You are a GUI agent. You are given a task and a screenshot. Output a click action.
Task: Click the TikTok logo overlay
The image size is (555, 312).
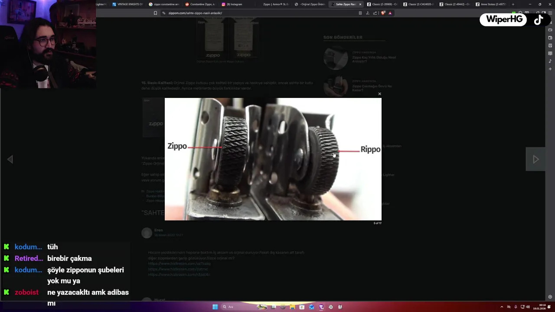pyautogui.click(x=538, y=20)
